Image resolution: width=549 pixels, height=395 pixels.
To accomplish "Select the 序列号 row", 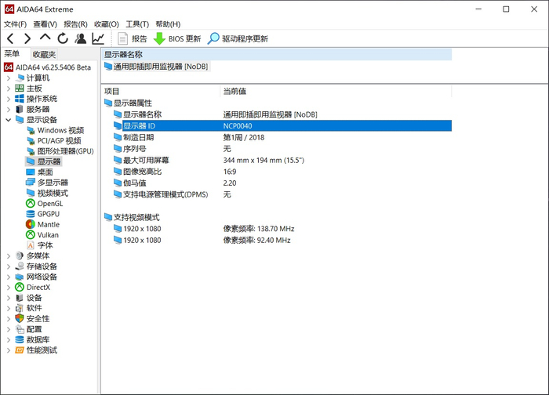I will tap(282, 149).
